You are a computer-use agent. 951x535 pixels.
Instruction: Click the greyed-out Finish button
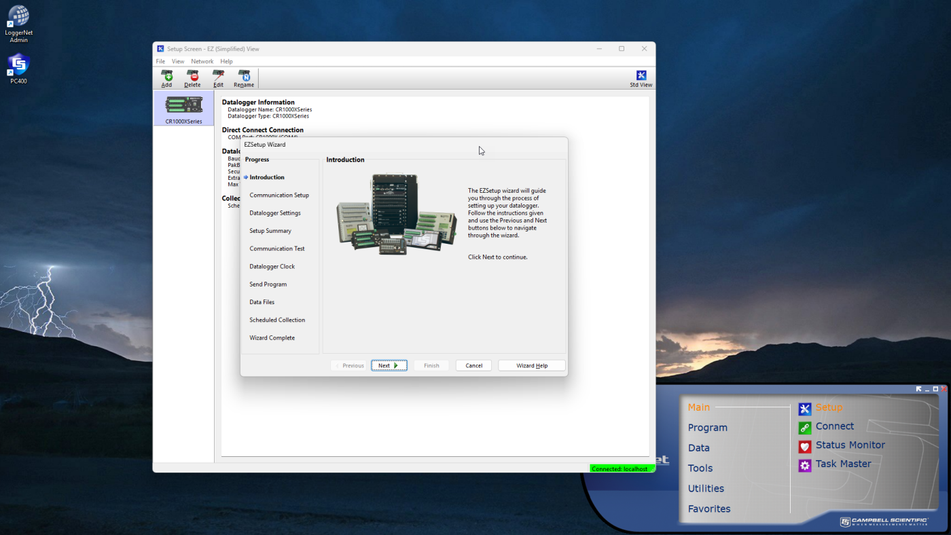click(x=431, y=365)
